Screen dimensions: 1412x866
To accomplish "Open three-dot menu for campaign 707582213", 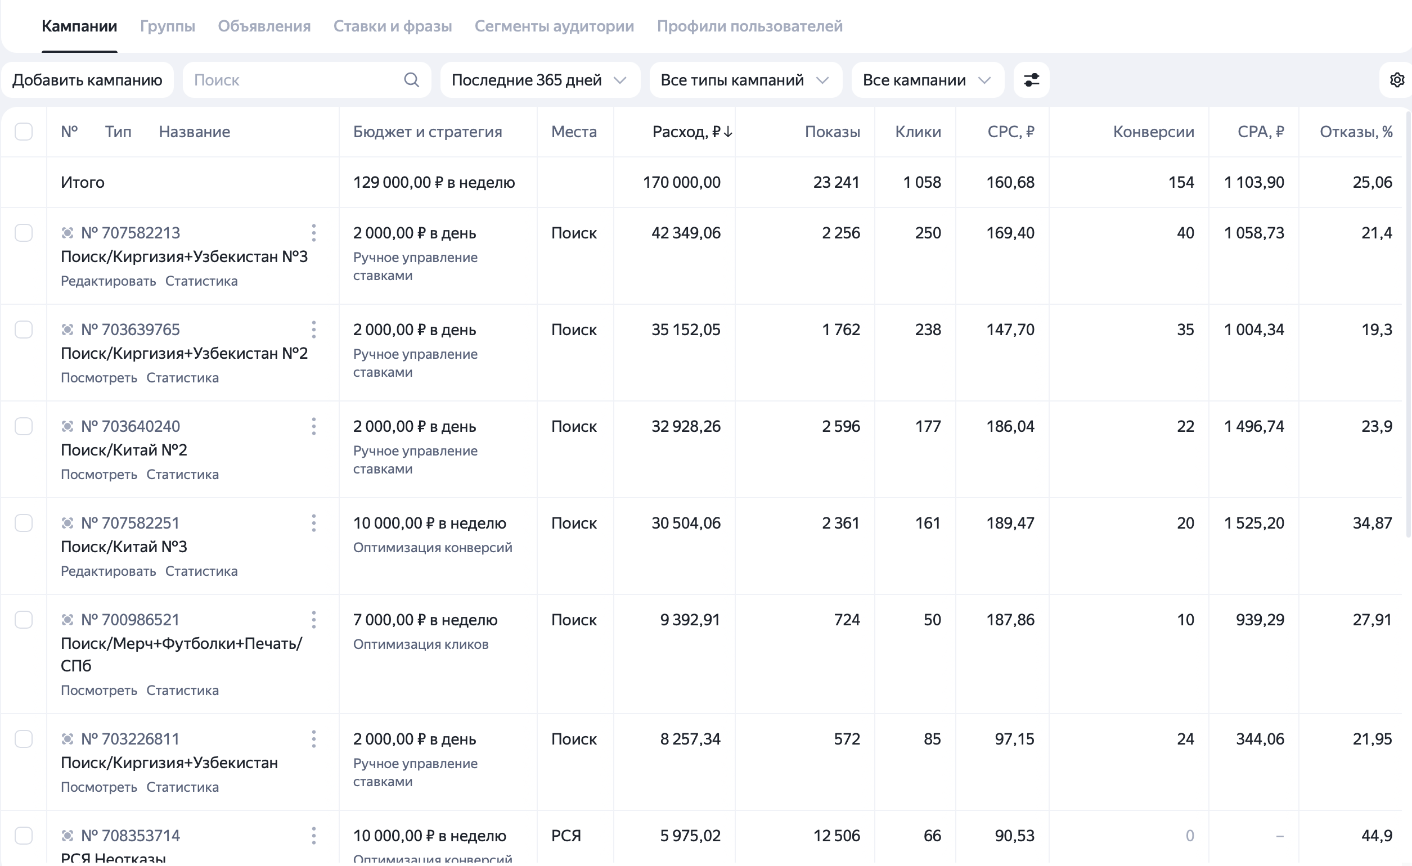I will point(313,233).
